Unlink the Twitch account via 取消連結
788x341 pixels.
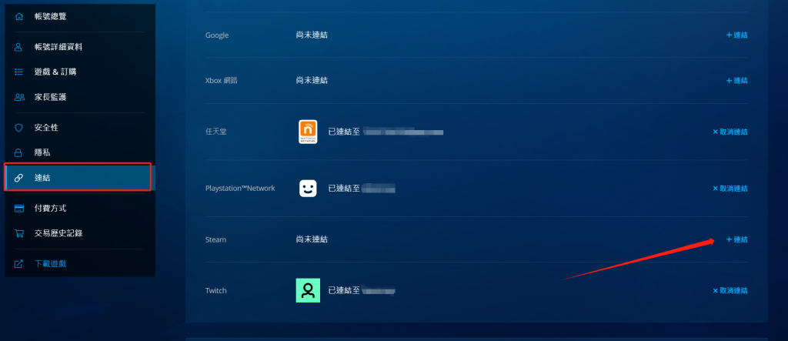[730, 291]
